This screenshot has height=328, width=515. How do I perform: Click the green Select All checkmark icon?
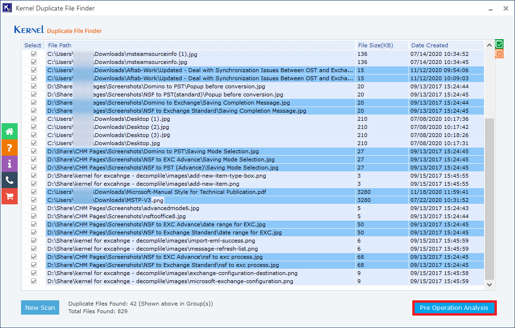499,44
